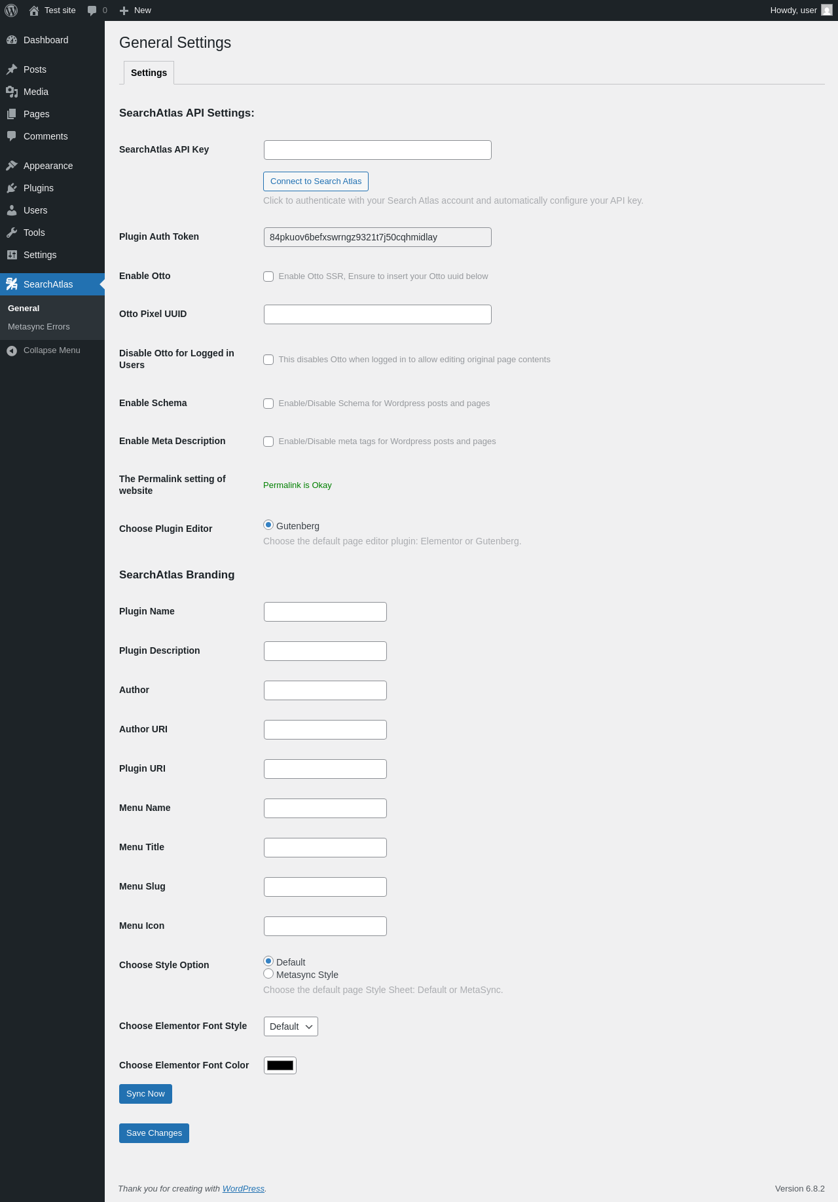This screenshot has width=838, height=1202.
Task: Select the General submenu item
Action: click(24, 309)
